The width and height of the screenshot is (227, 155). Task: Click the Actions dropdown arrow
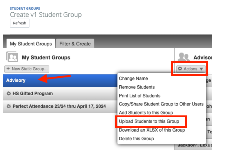[201, 69]
